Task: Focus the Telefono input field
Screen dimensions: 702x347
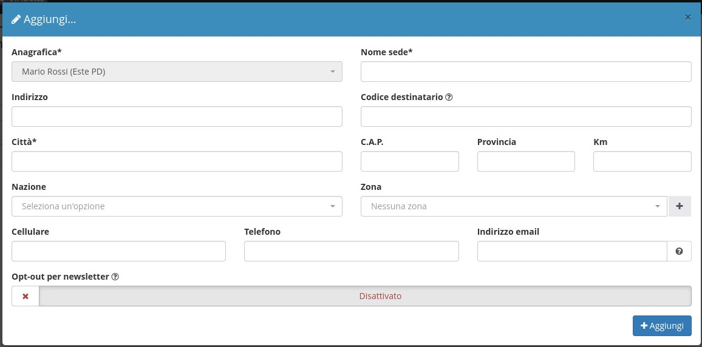Action: [x=351, y=251]
